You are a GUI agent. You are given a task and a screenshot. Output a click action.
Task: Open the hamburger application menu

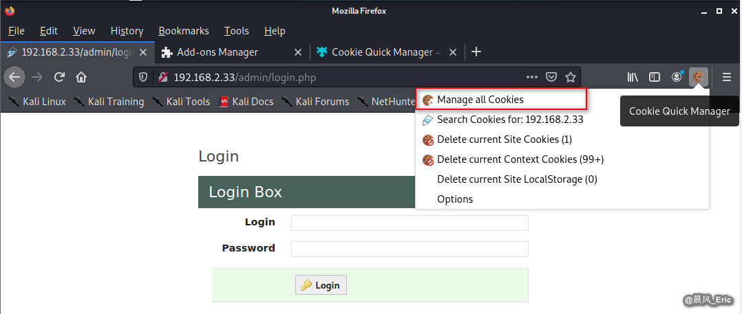click(x=727, y=77)
